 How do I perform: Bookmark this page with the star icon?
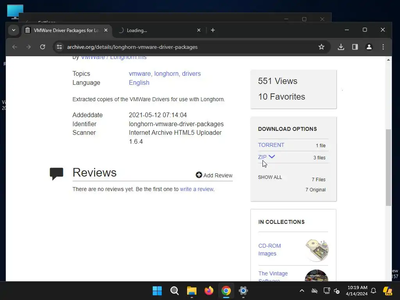321,47
